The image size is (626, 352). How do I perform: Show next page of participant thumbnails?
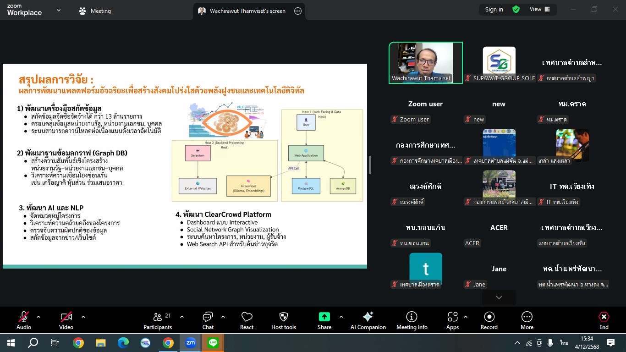(499, 297)
